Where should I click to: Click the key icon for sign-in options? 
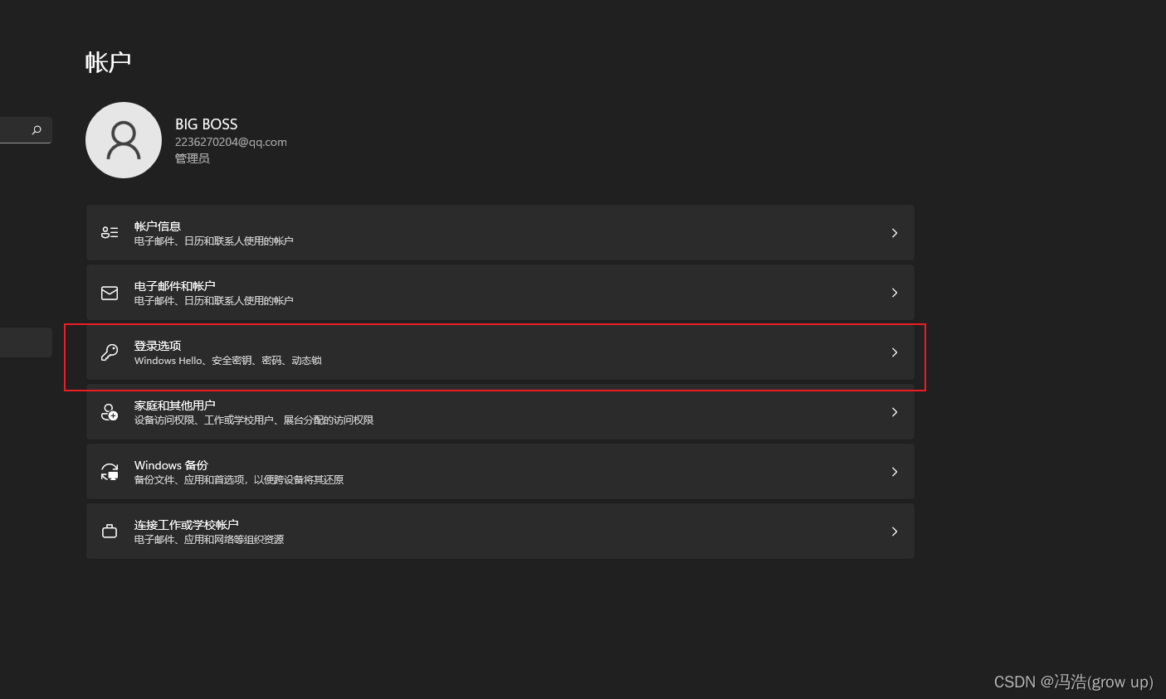click(x=110, y=352)
